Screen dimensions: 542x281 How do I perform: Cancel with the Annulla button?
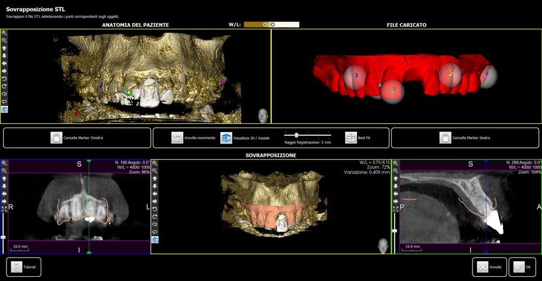(483, 267)
